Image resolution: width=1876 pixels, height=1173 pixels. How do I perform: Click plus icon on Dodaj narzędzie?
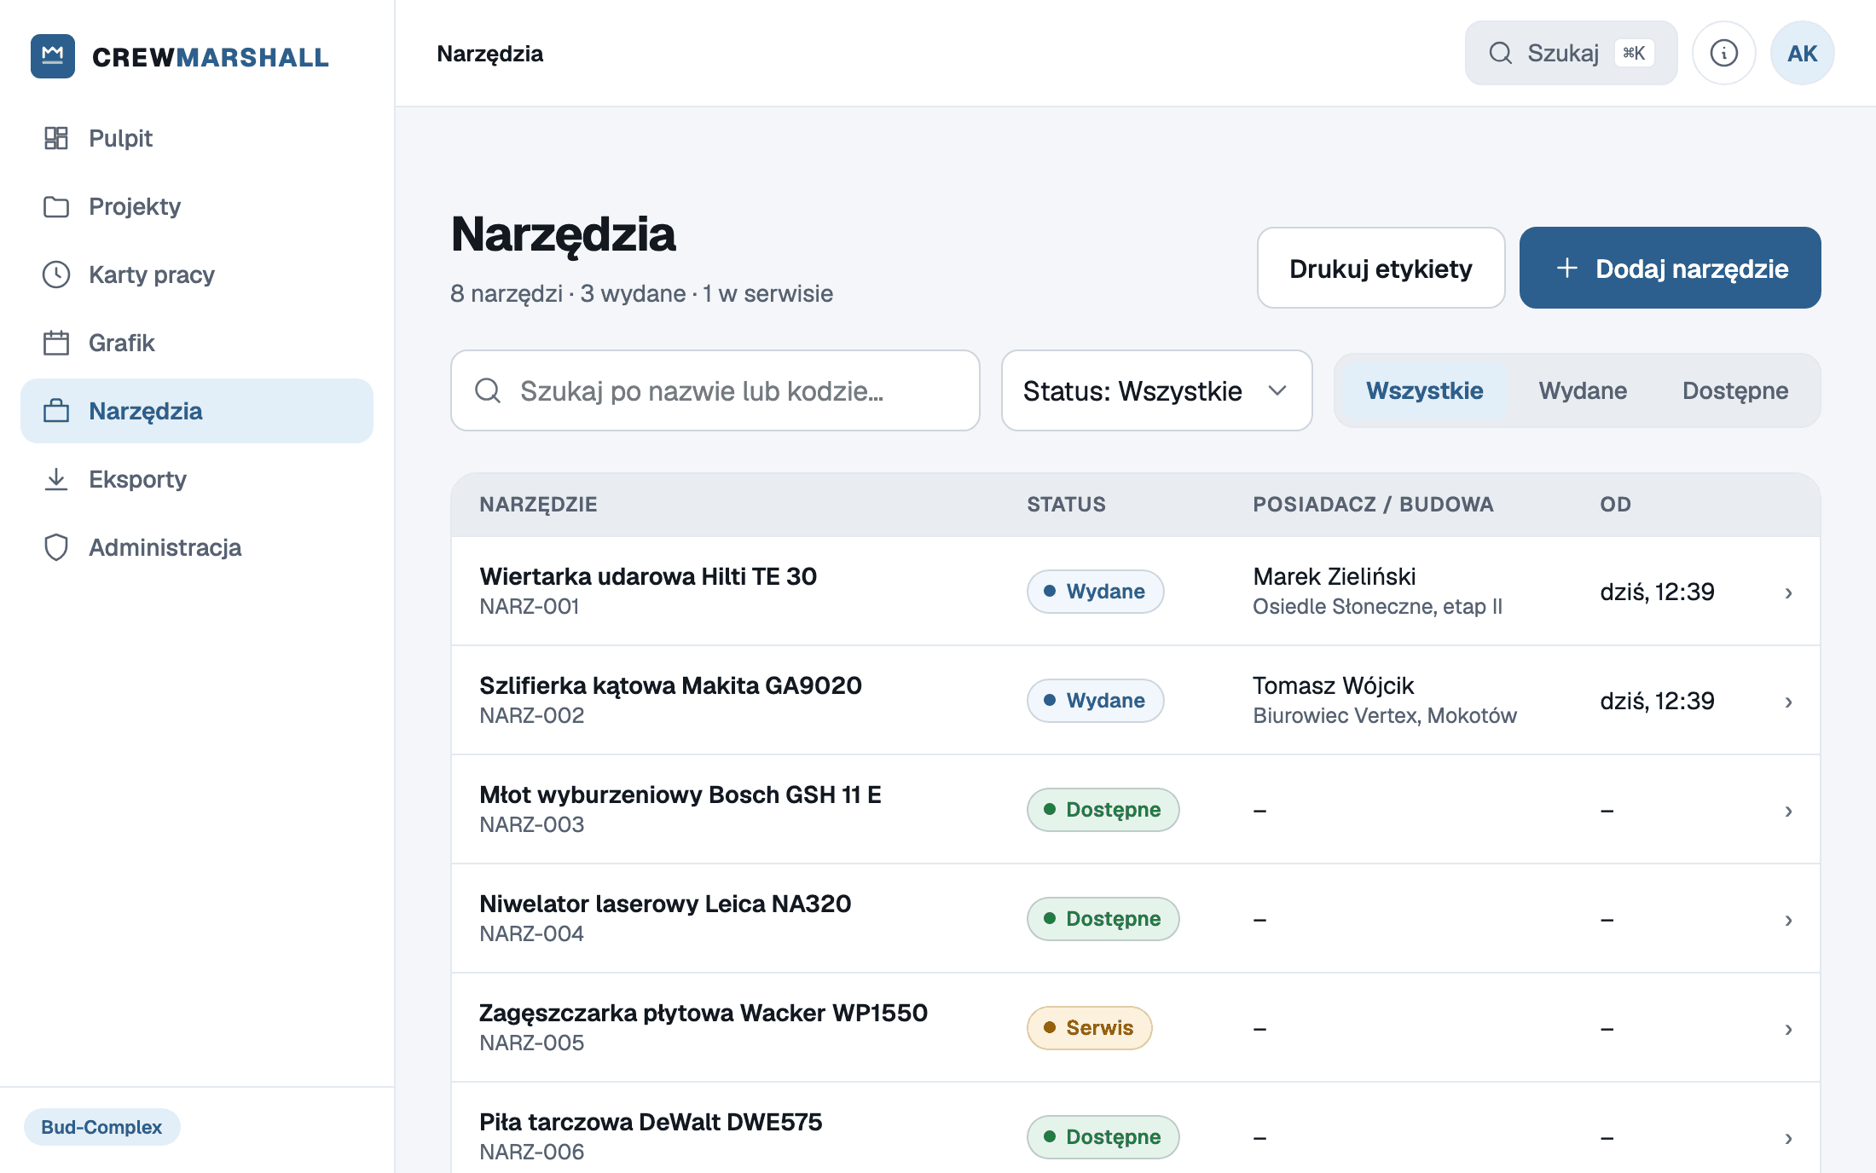click(x=1567, y=268)
